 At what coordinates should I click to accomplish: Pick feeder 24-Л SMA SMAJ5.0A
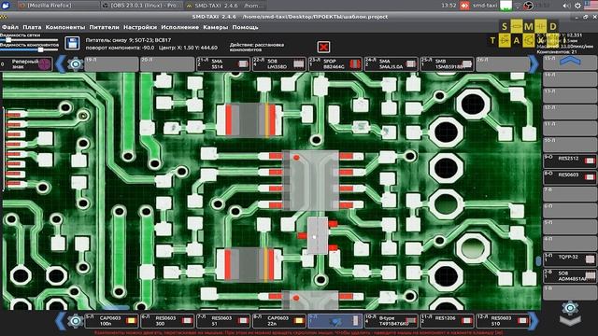click(391, 64)
